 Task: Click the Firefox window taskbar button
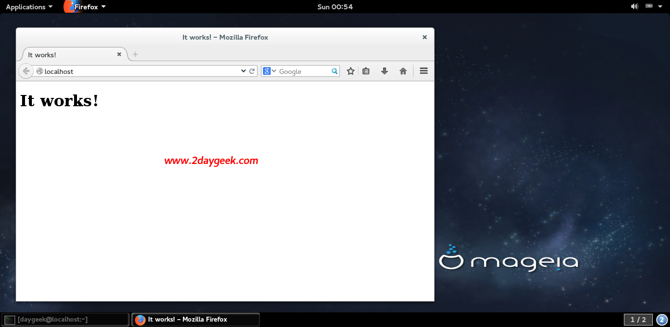click(196, 320)
